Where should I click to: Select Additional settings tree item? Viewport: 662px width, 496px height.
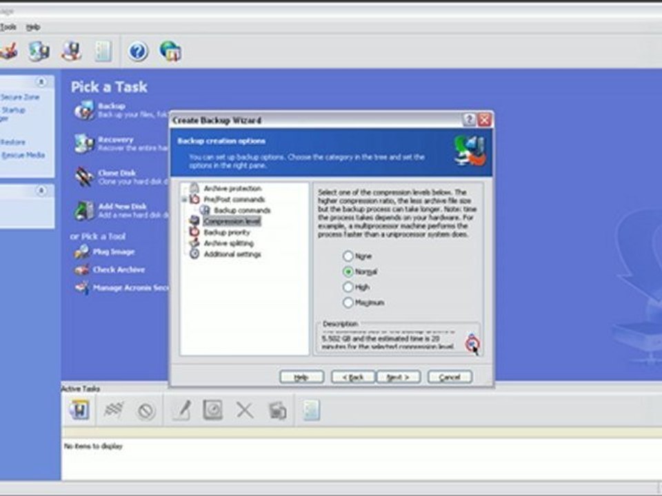232,254
